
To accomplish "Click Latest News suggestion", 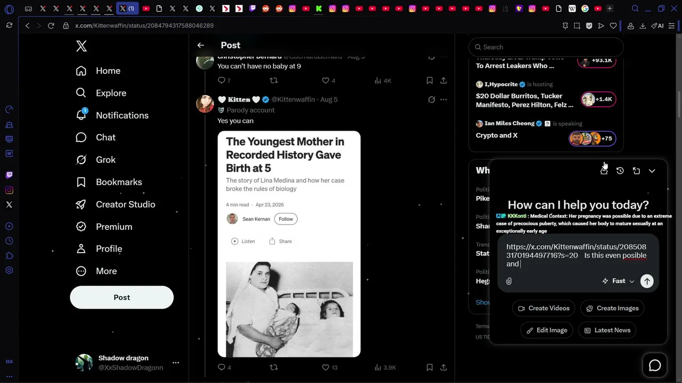I will click(607, 330).
